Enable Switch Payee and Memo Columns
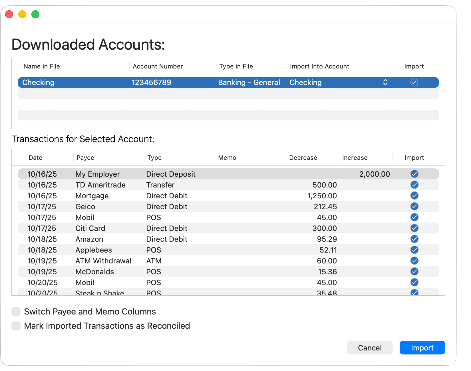The width and height of the screenshot is (471, 371). click(16, 311)
